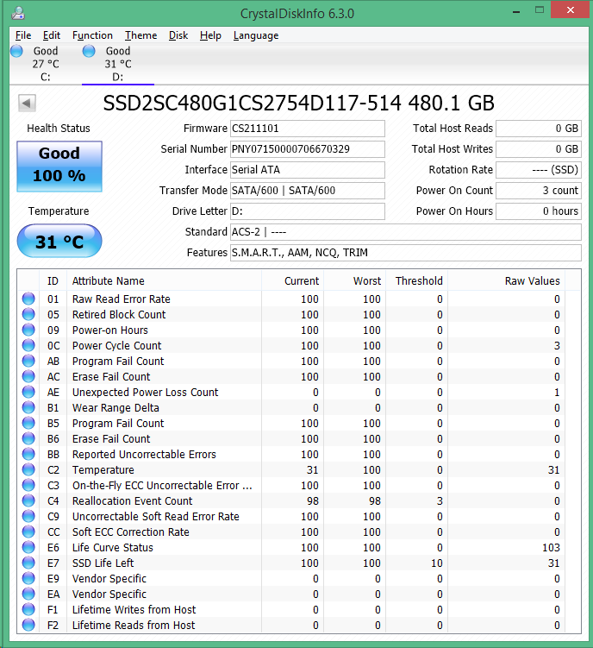This screenshot has height=648, width=593.
Task: Click the status orb beside SSD Life Left
Action: click(29, 563)
